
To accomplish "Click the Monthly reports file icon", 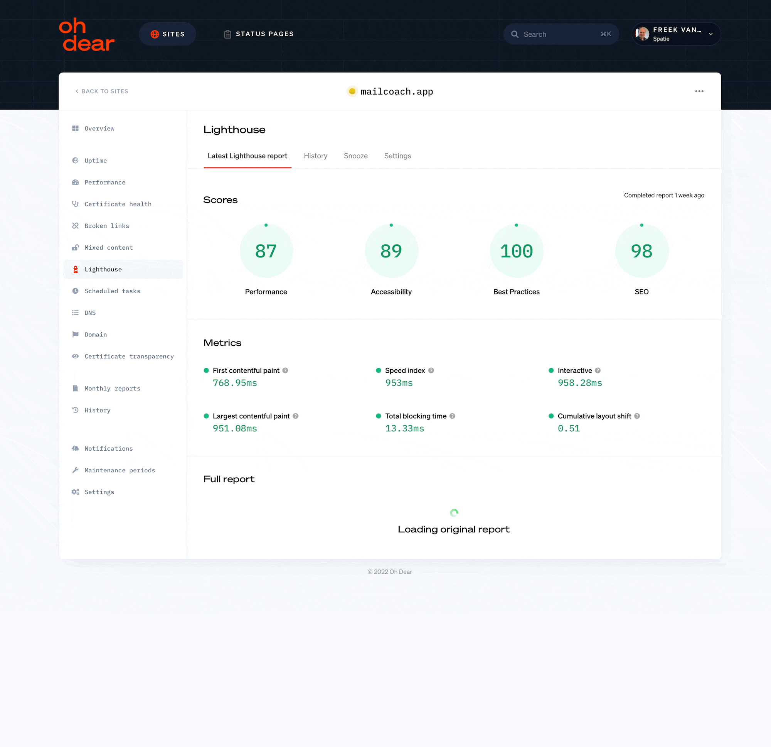I will coord(75,388).
